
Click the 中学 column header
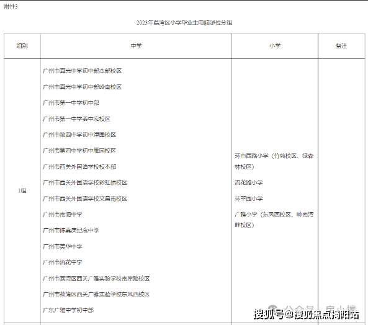point(136,46)
